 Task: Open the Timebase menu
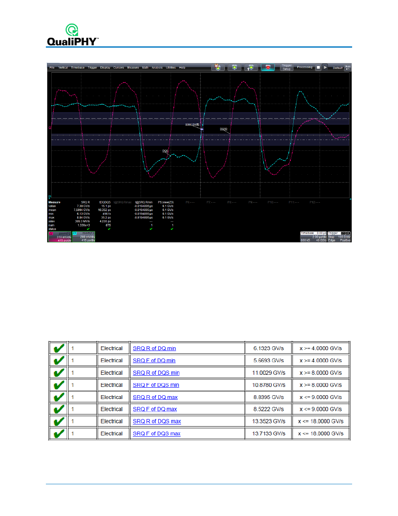(78, 67)
